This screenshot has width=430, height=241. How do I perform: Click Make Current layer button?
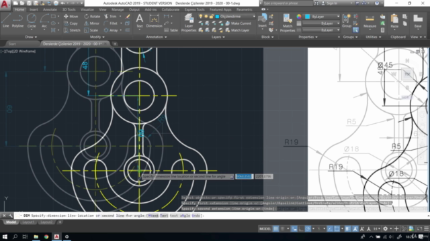(239, 23)
